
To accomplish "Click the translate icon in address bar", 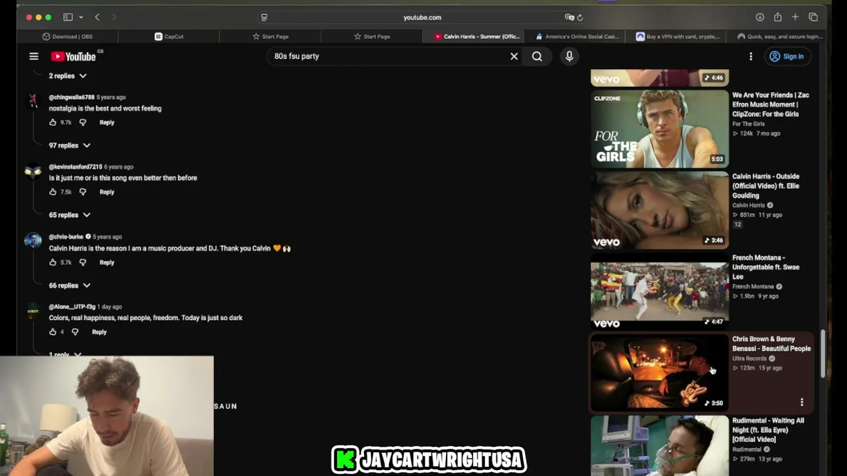I will [x=569, y=17].
